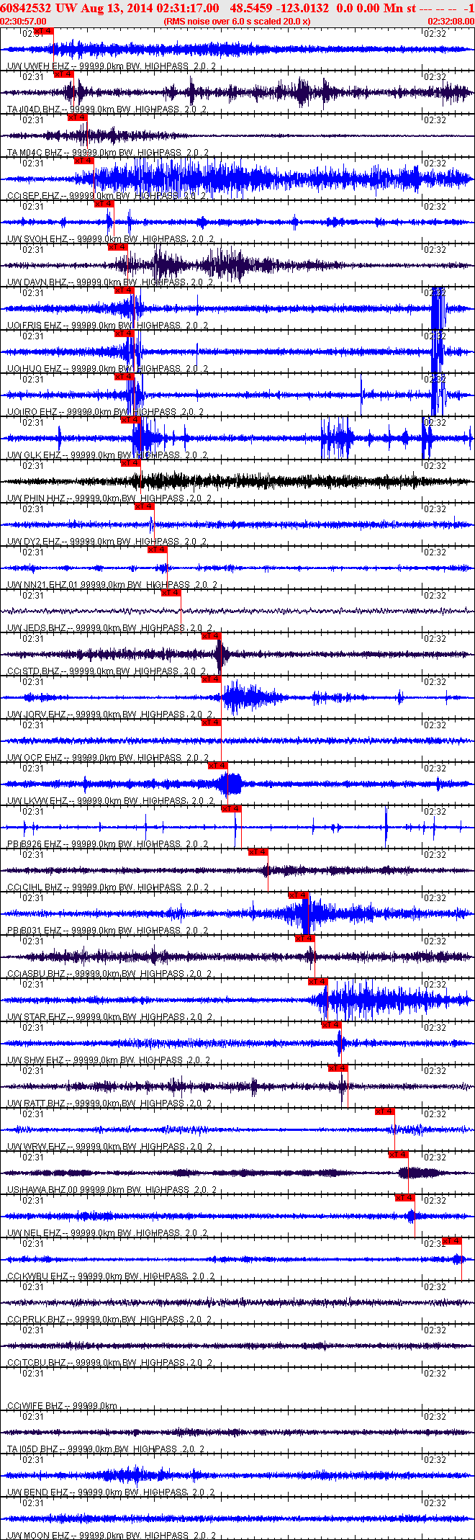Click the red pick flag on SVOH trace
Image resolution: width=475 pixels, height=1540 pixels.
pyautogui.click(x=104, y=204)
